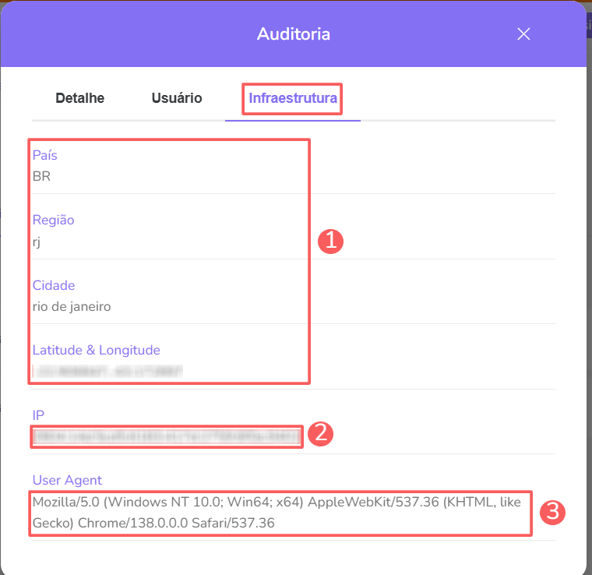Select the BR country value
The image size is (592, 575).
click(42, 176)
